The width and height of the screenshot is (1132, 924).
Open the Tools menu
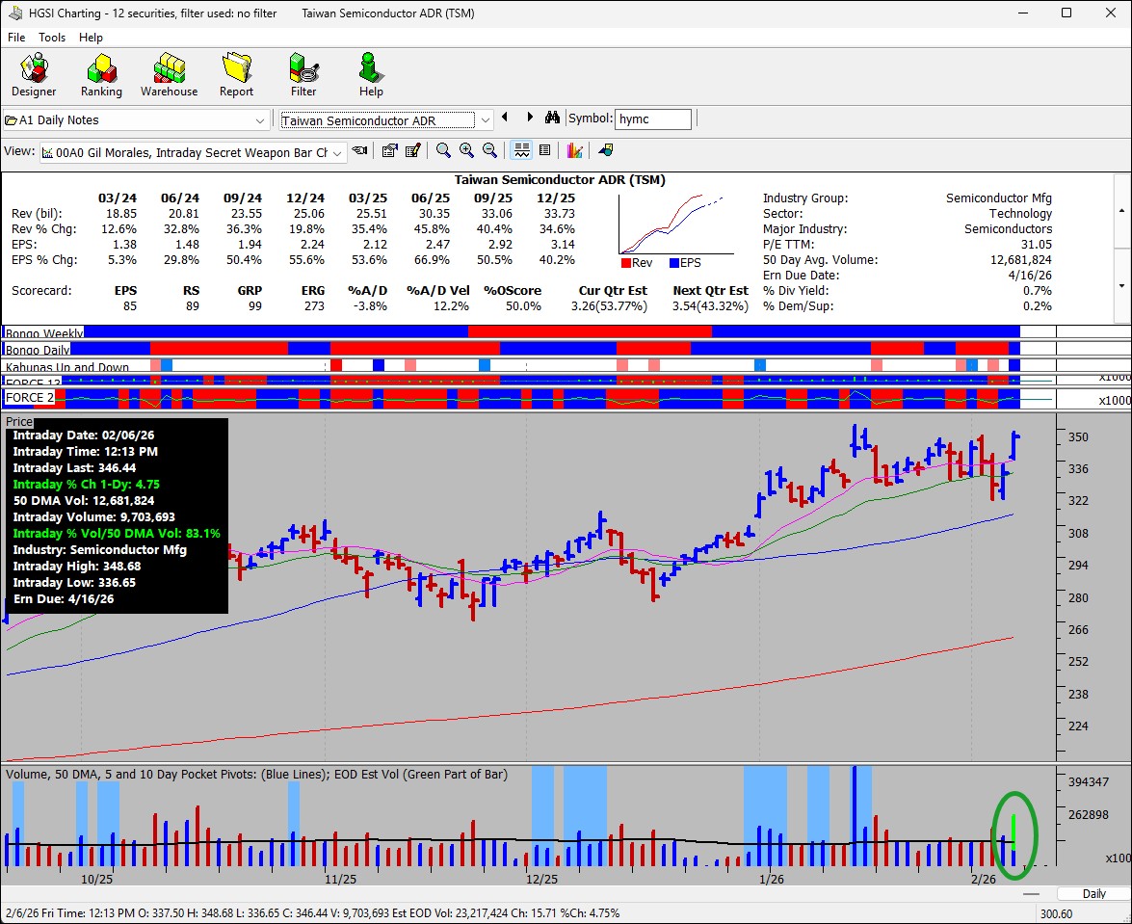click(52, 37)
